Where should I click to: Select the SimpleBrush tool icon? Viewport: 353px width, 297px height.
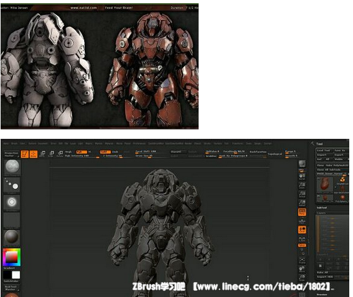click(x=342, y=180)
